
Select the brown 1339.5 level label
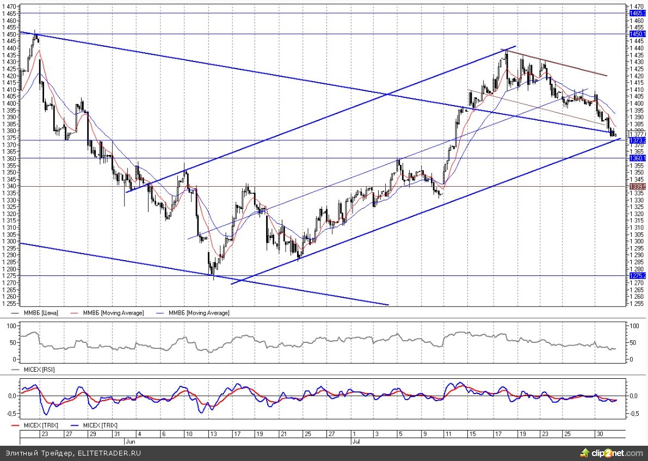[x=637, y=186]
